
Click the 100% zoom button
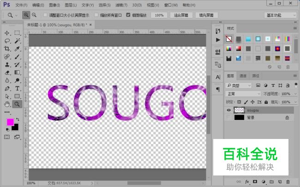[159, 15]
